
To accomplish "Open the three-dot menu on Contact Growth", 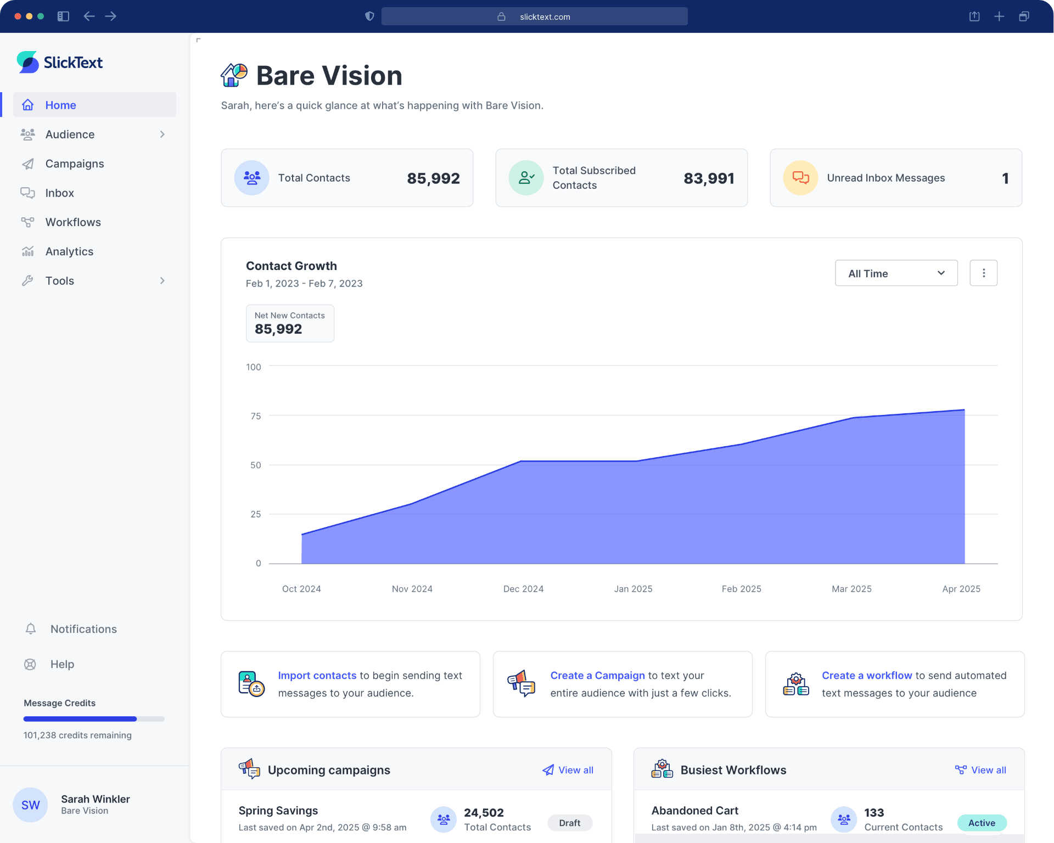I will point(983,273).
